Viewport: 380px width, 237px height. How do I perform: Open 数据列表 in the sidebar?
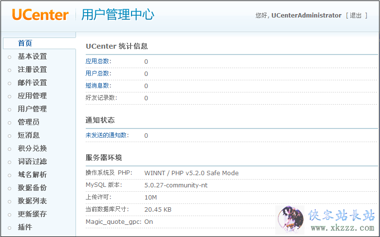pyautogui.click(x=32, y=201)
